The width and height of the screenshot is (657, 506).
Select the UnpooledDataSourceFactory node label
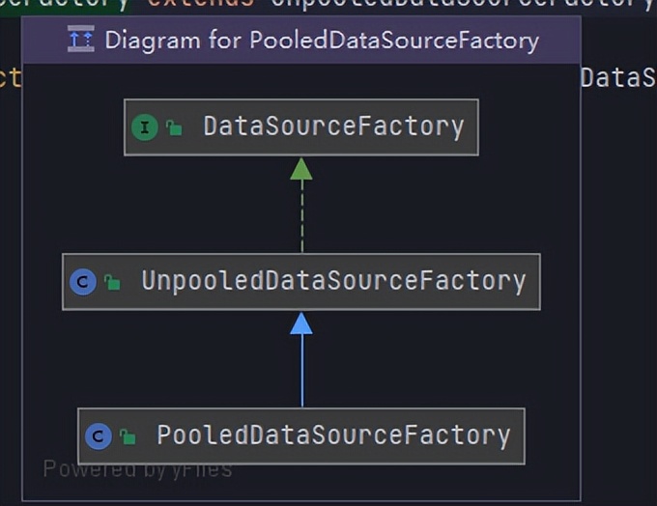click(333, 281)
